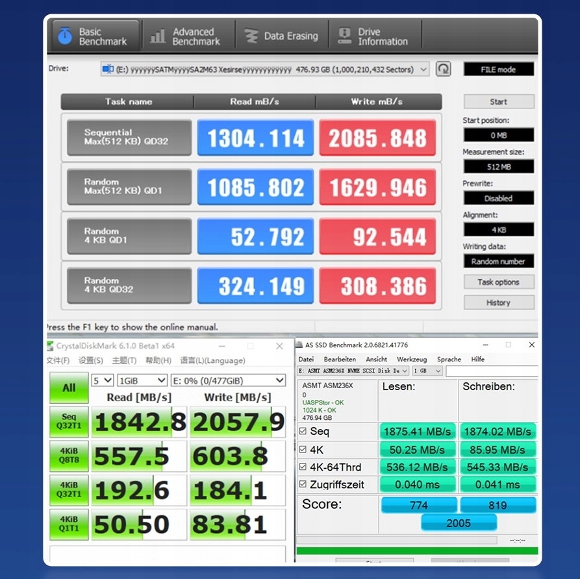Click Sequential Max(512 KB) QD32 task button
580x579 pixels.
point(129,137)
